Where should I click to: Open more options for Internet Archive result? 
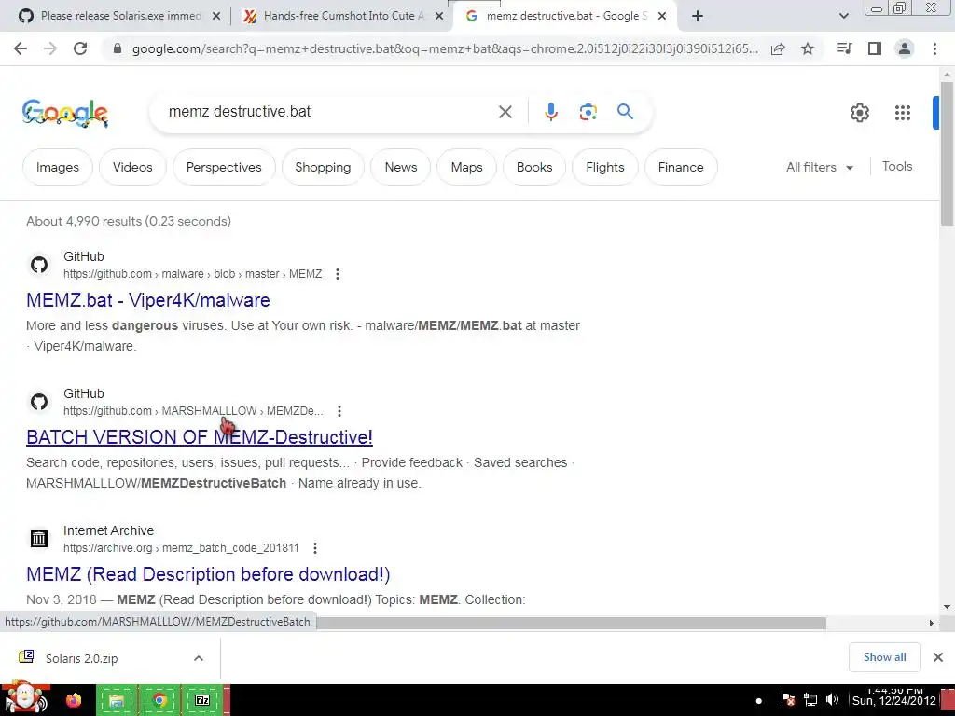[315, 548]
